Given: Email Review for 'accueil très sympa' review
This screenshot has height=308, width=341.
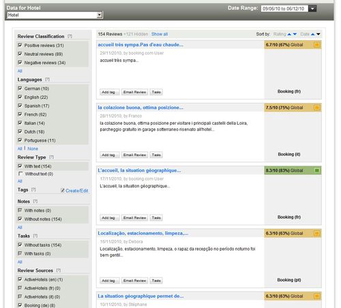Looking at the screenshot, I should point(134,92).
